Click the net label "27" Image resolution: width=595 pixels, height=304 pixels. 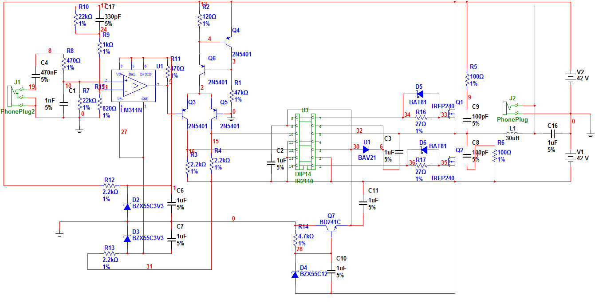(x=124, y=132)
